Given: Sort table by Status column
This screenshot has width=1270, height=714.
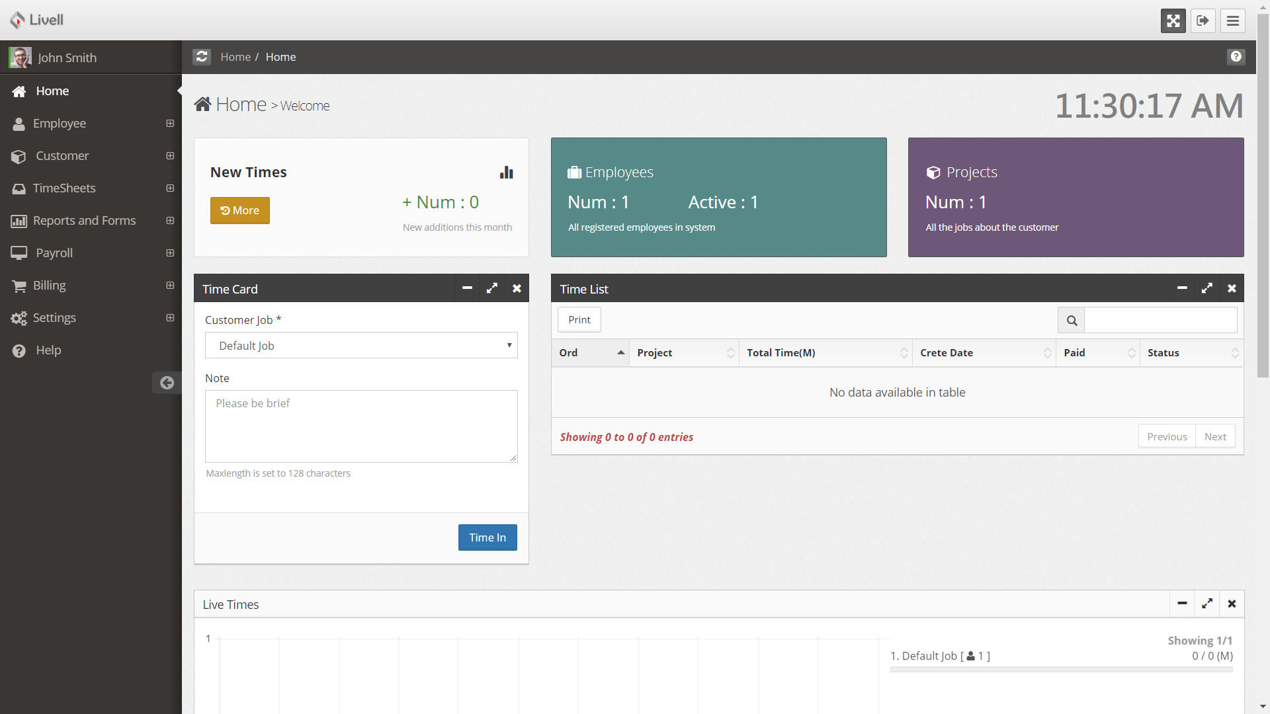Looking at the screenshot, I should pyautogui.click(x=1191, y=353).
